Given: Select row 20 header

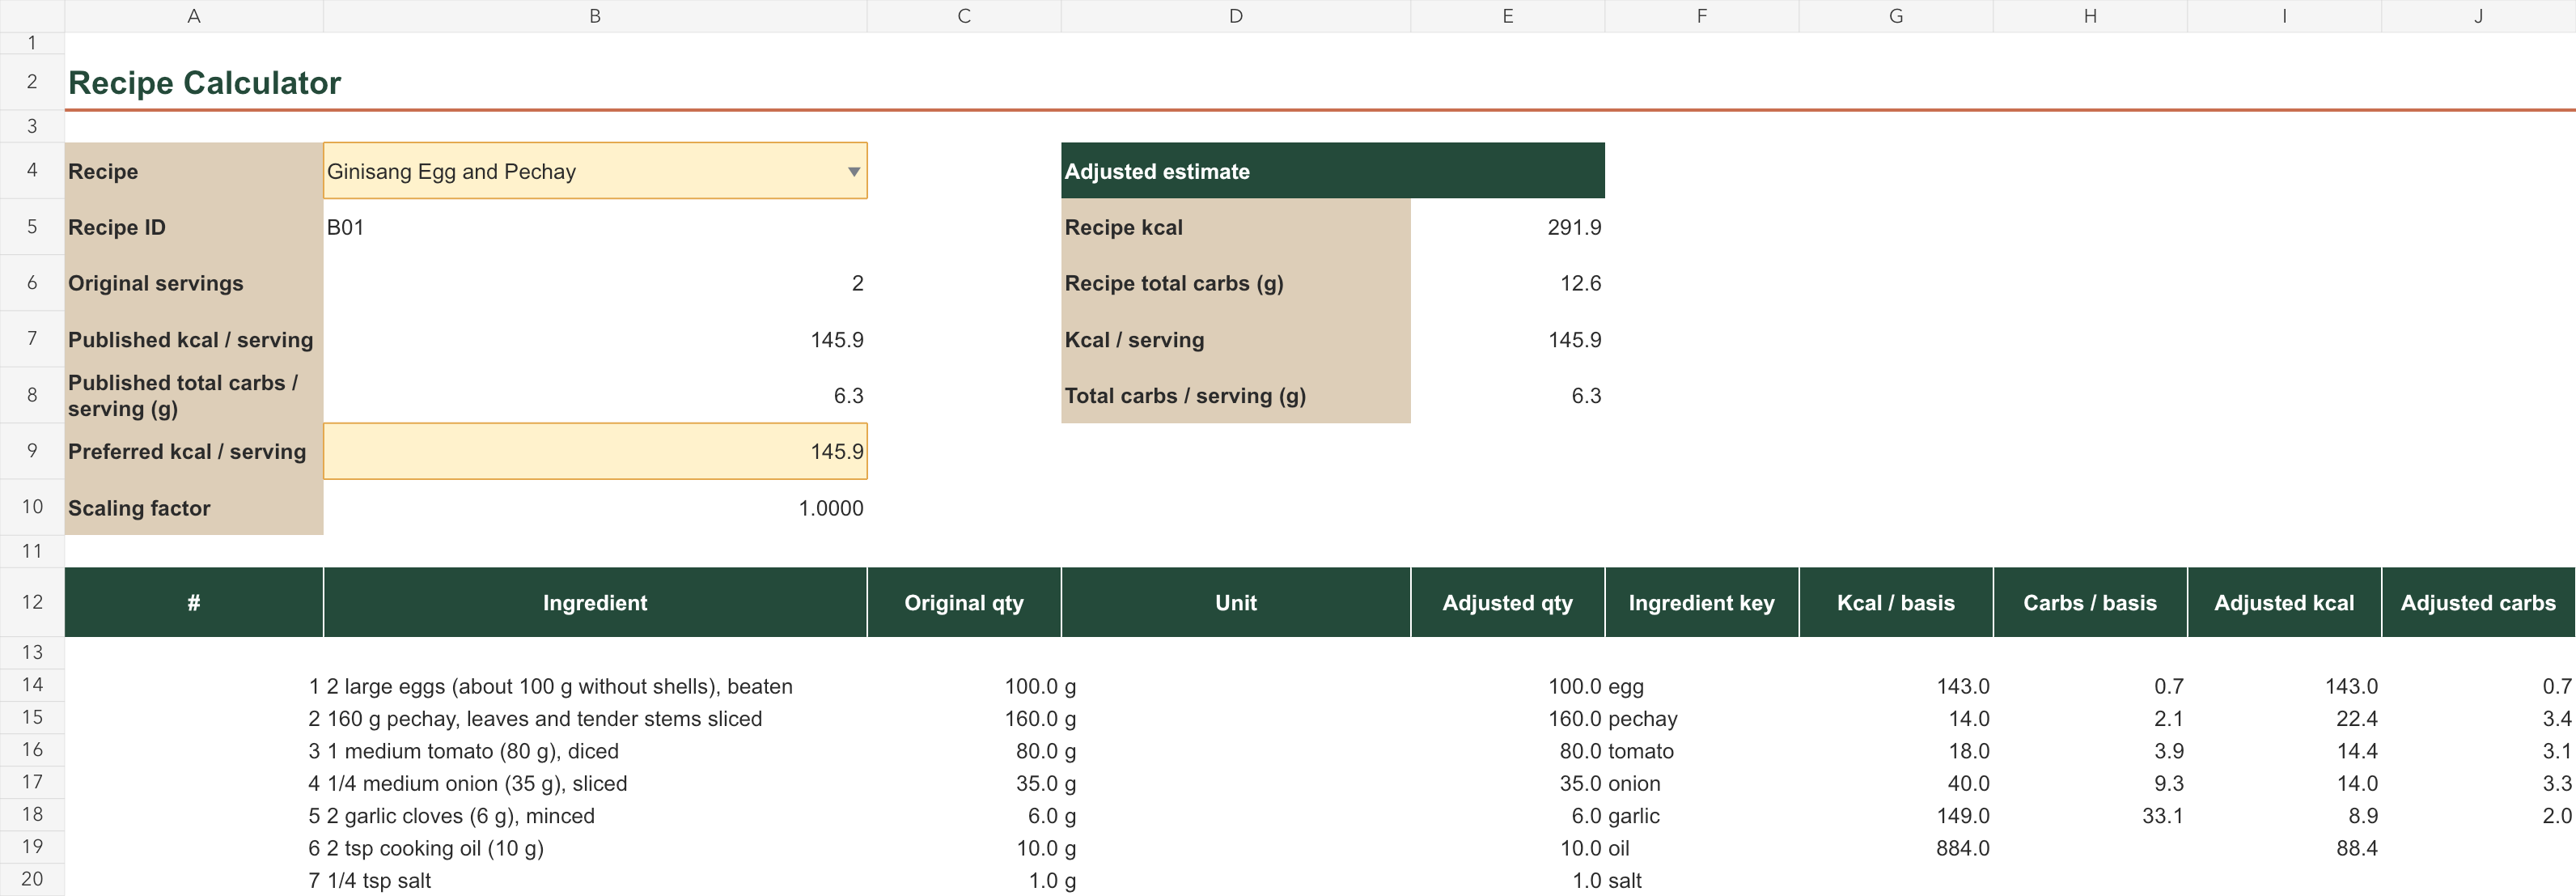Looking at the screenshot, I should click(x=32, y=879).
